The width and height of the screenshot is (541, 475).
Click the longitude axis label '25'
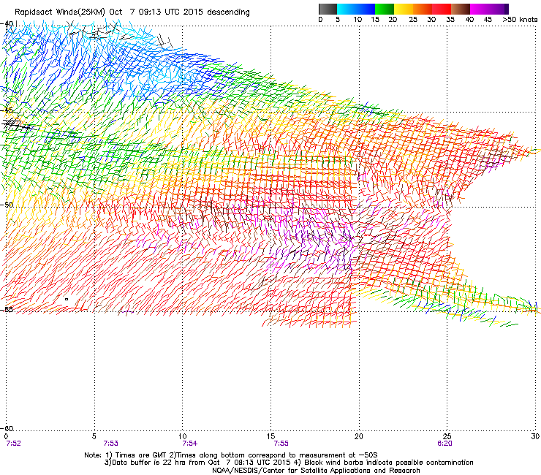tap(447, 436)
